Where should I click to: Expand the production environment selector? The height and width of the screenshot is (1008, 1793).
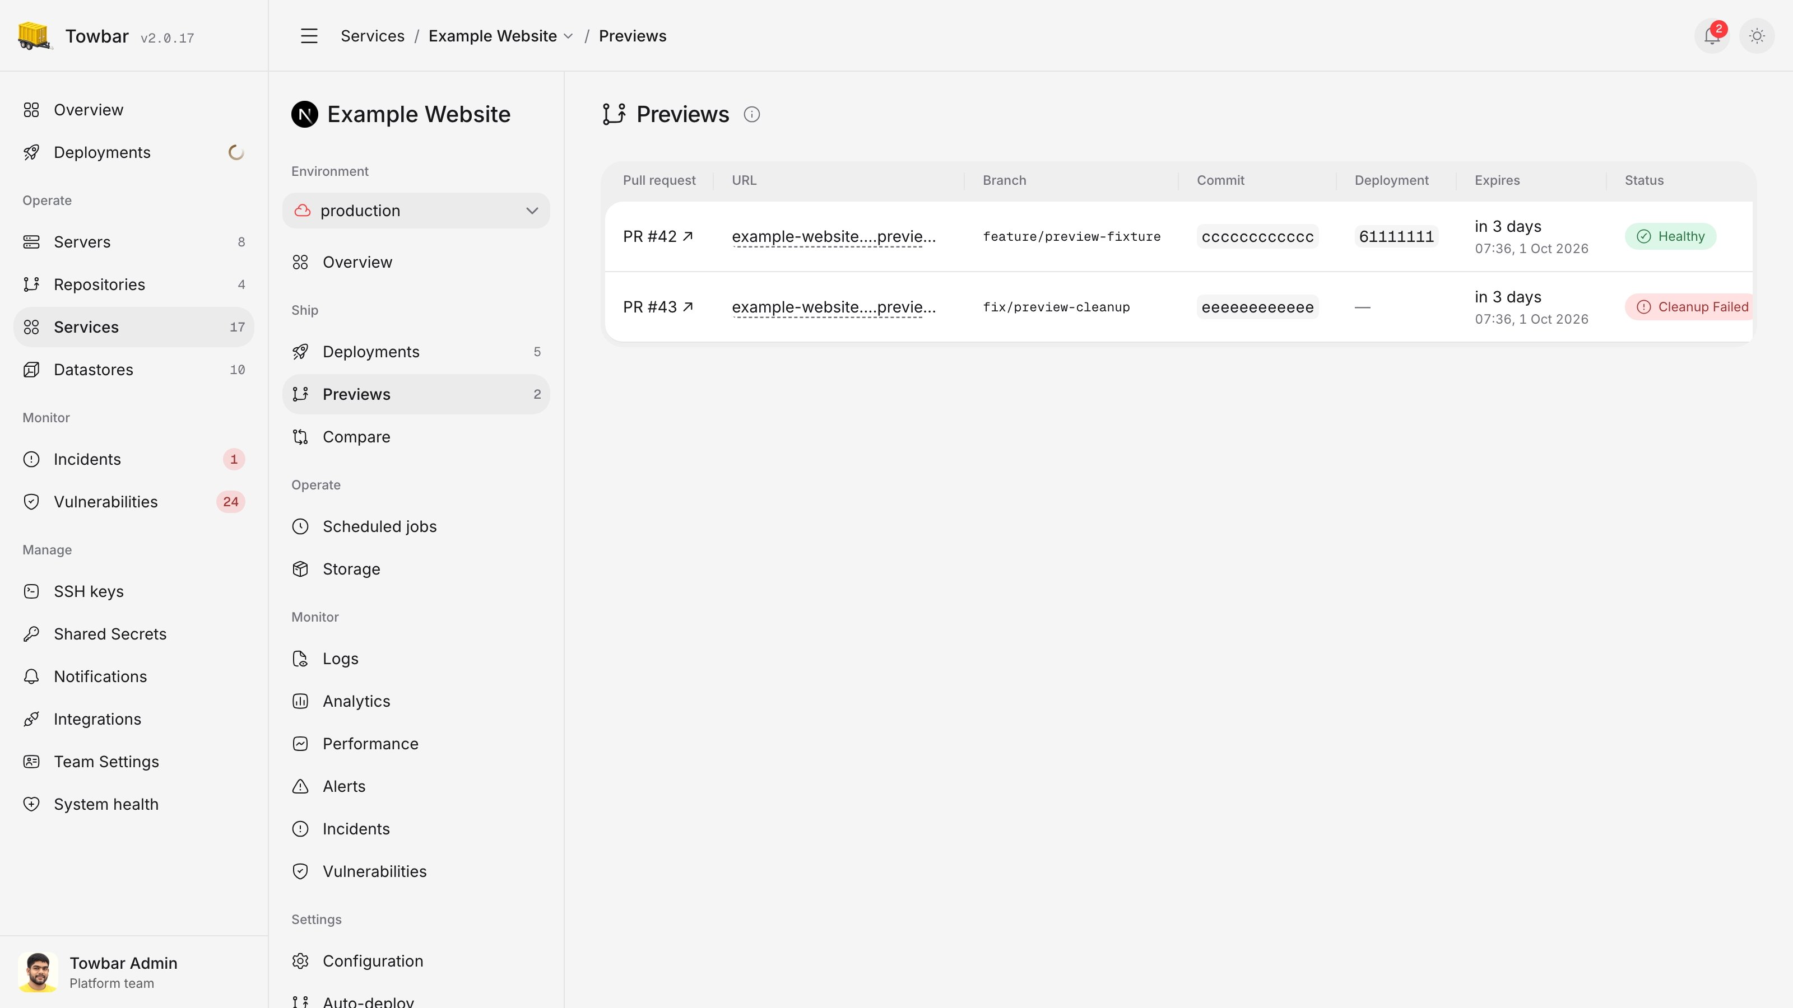416,210
